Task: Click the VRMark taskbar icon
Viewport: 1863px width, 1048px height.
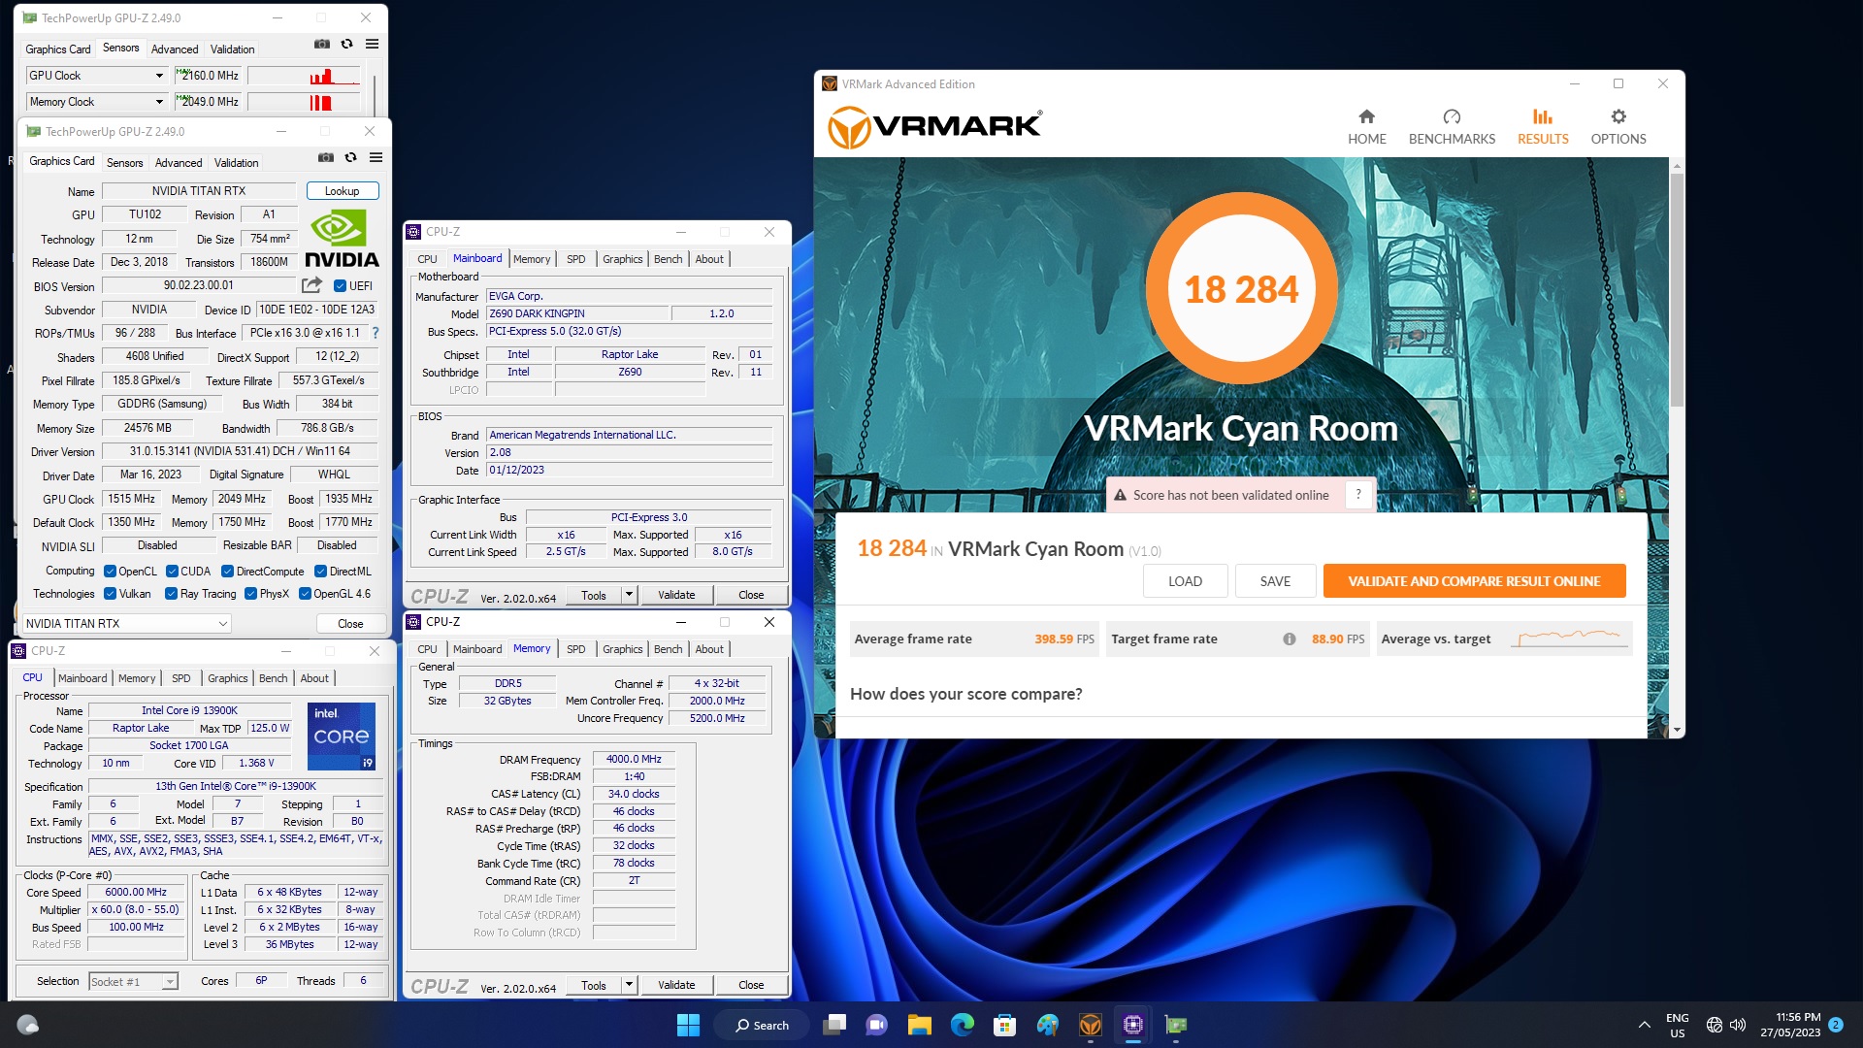Action: [1091, 1025]
